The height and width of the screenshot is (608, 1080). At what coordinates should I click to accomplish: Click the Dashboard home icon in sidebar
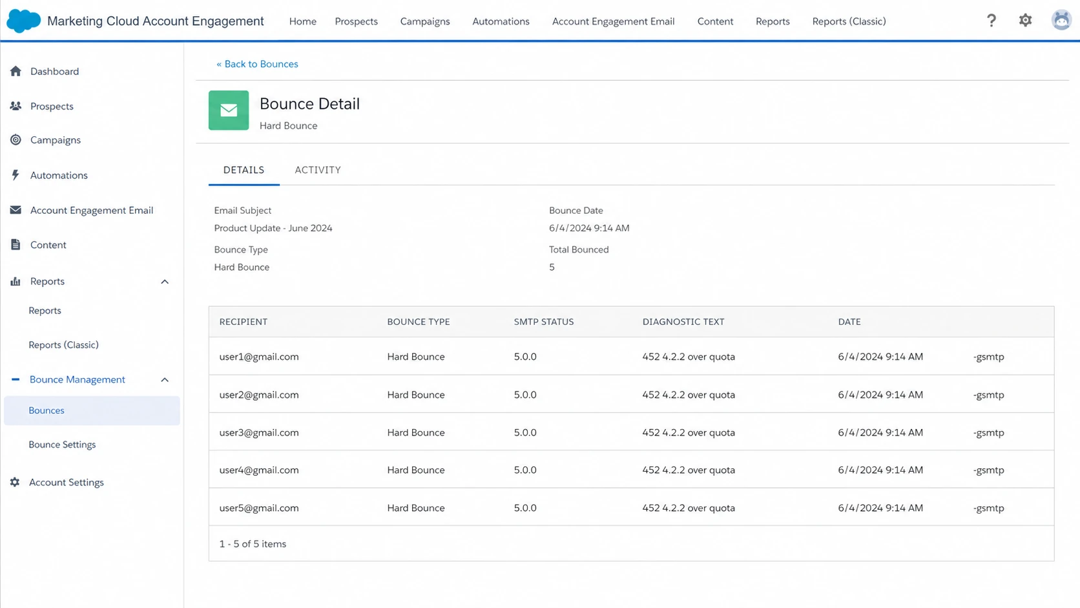[x=16, y=71]
